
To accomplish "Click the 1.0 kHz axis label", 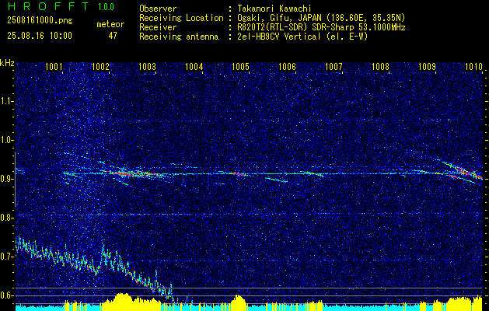I will pos(6,141).
